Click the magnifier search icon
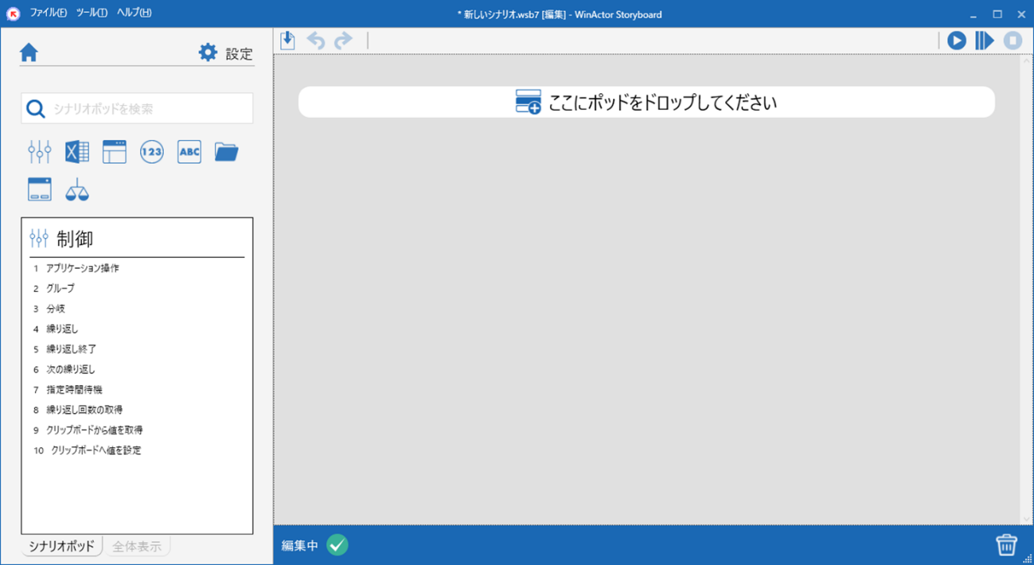Screen dimensions: 1034x565 [36, 109]
